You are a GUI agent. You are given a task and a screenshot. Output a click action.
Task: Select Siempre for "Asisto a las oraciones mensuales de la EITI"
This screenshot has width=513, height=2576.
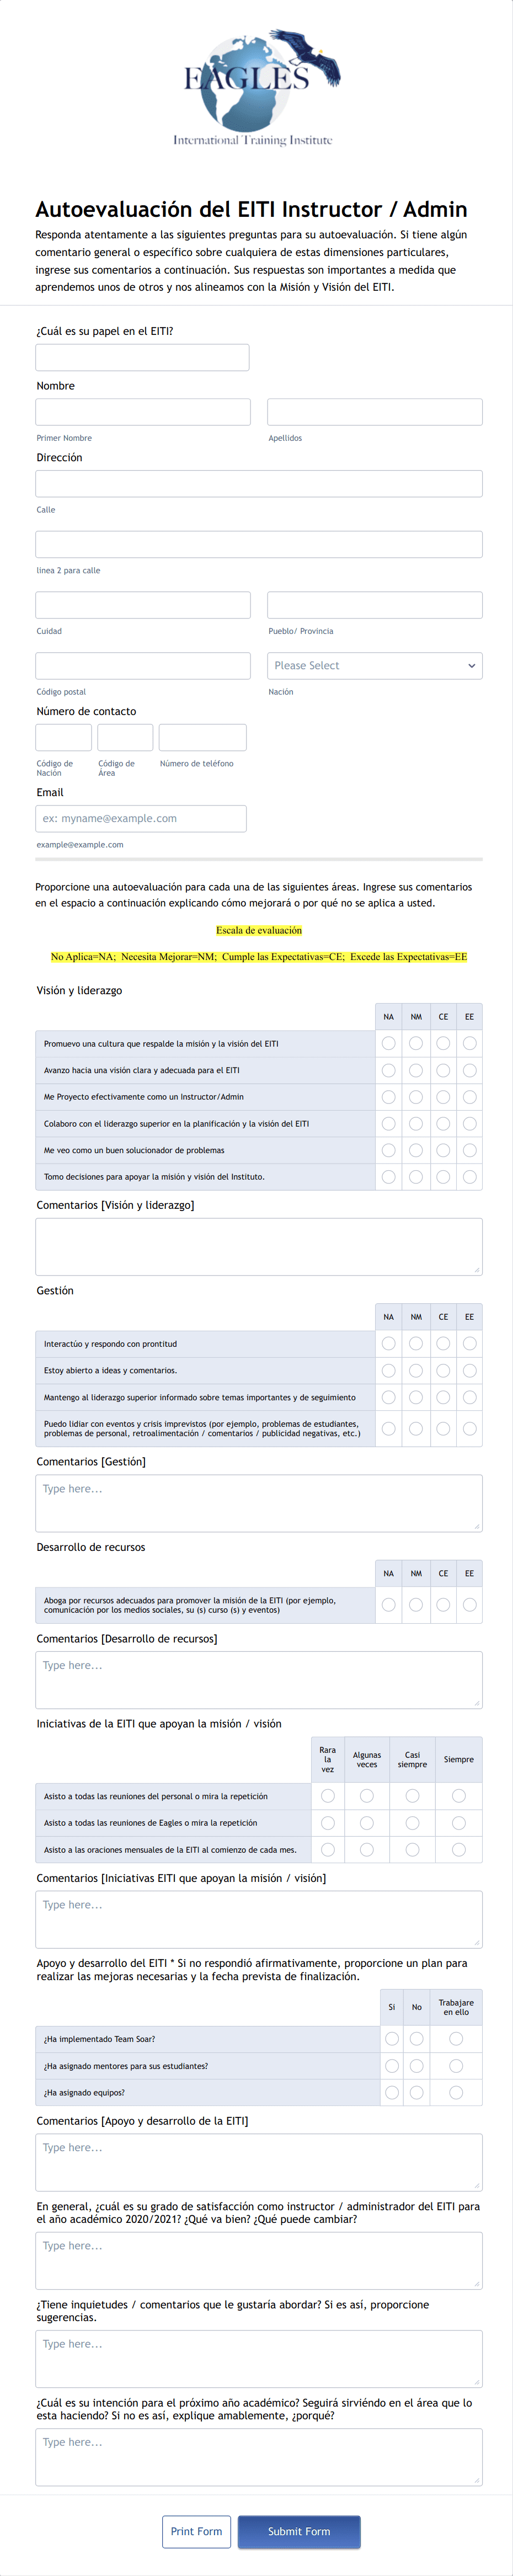(458, 1847)
